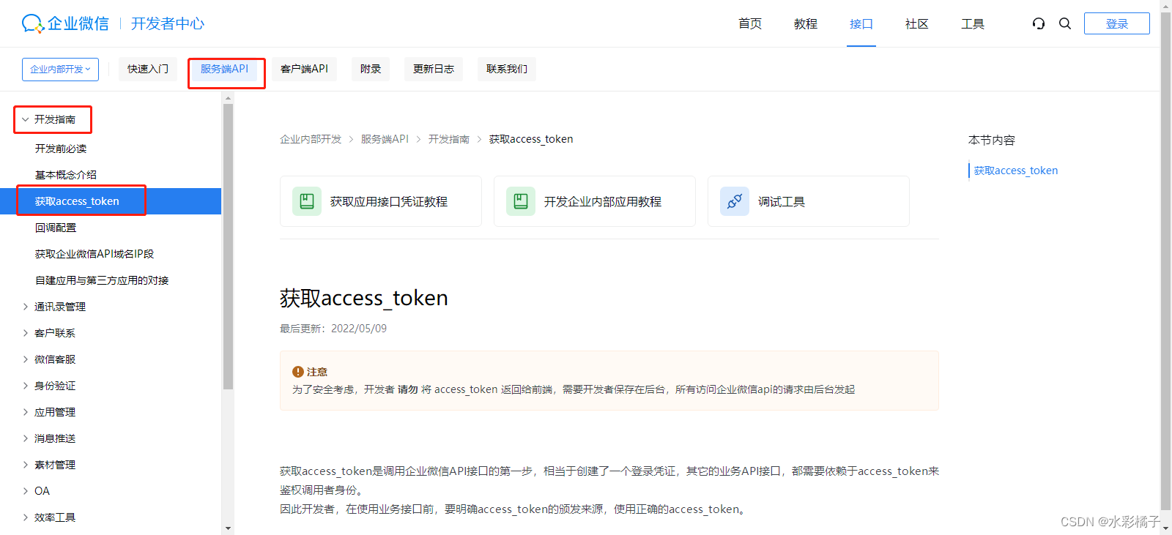Click the 登录 button
The width and height of the screenshot is (1172, 535).
1117,23
